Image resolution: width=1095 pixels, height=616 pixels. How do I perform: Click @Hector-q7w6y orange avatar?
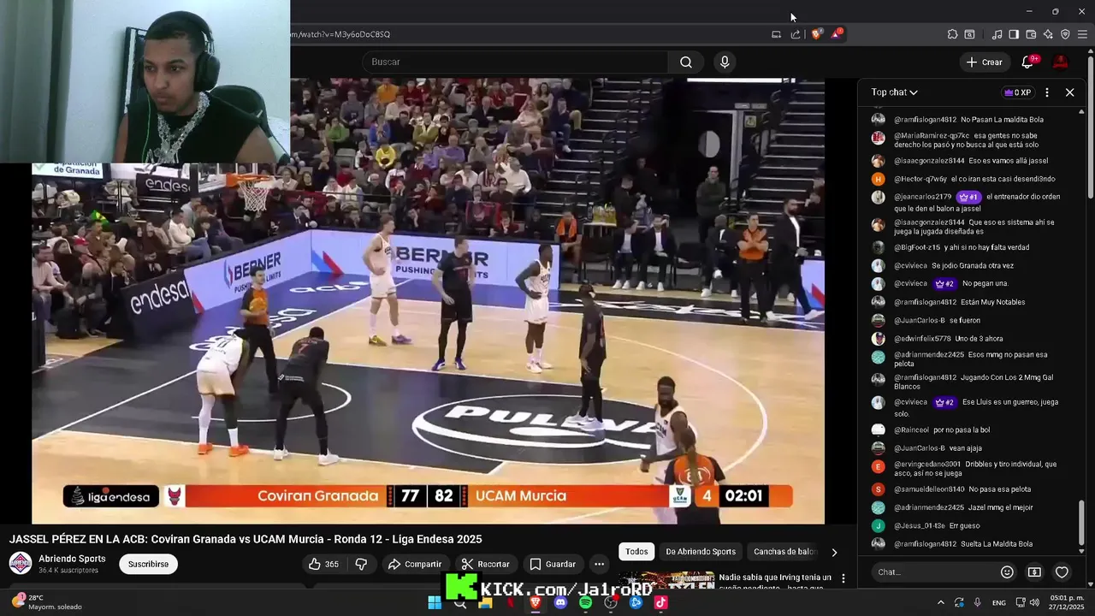[878, 179]
